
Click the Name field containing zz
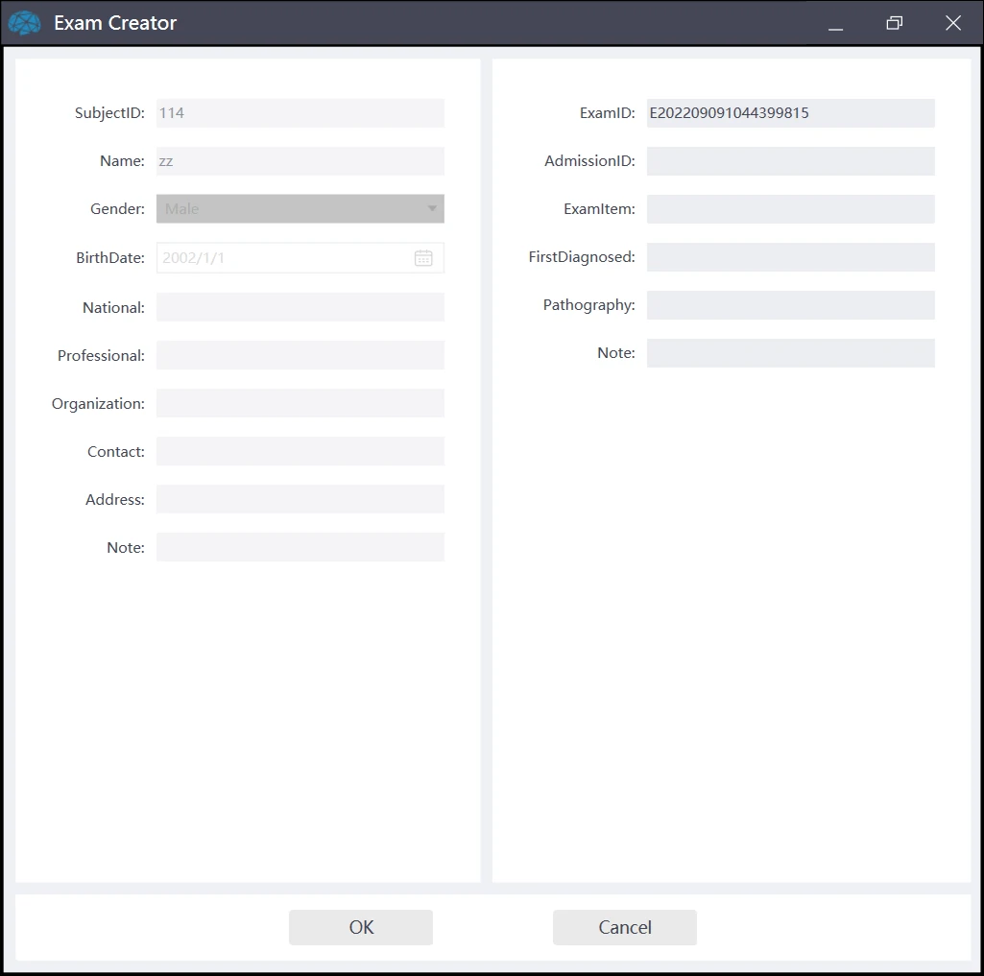(x=300, y=161)
